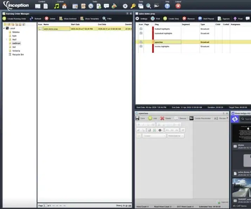Collapse the Local tree node
Screen dimensions: 251x209
(4, 28)
